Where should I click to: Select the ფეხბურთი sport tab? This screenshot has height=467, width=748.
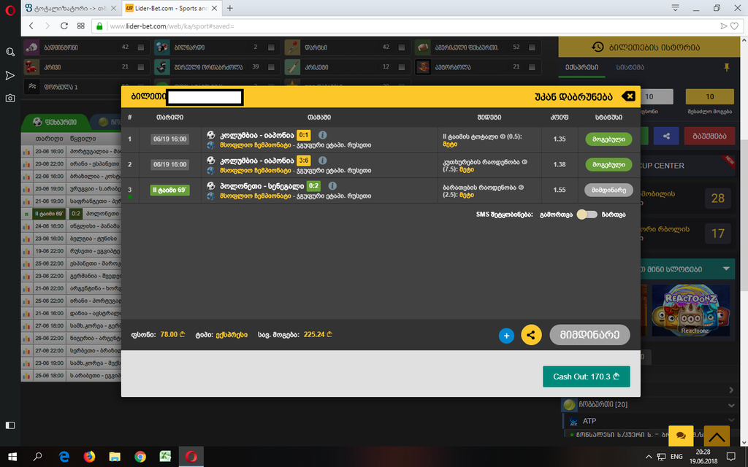click(56, 123)
